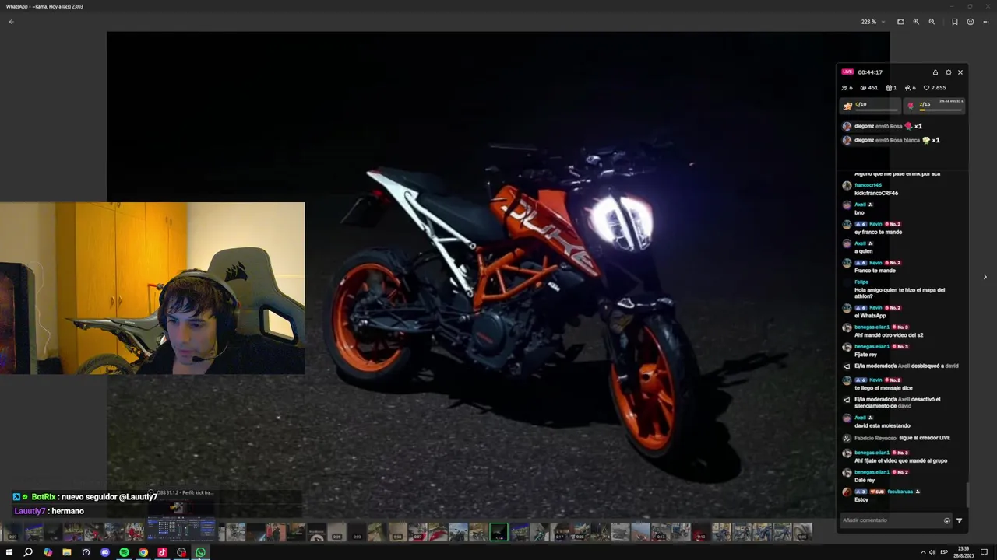Open the new followers counter icon

click(x=910, y=88)
